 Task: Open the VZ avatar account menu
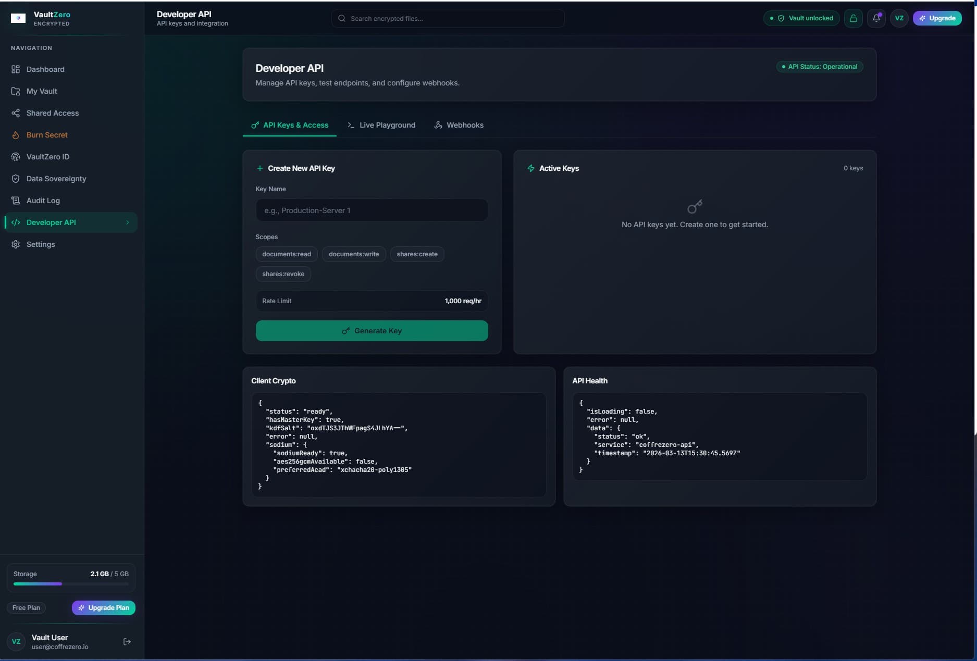(899, 18)
